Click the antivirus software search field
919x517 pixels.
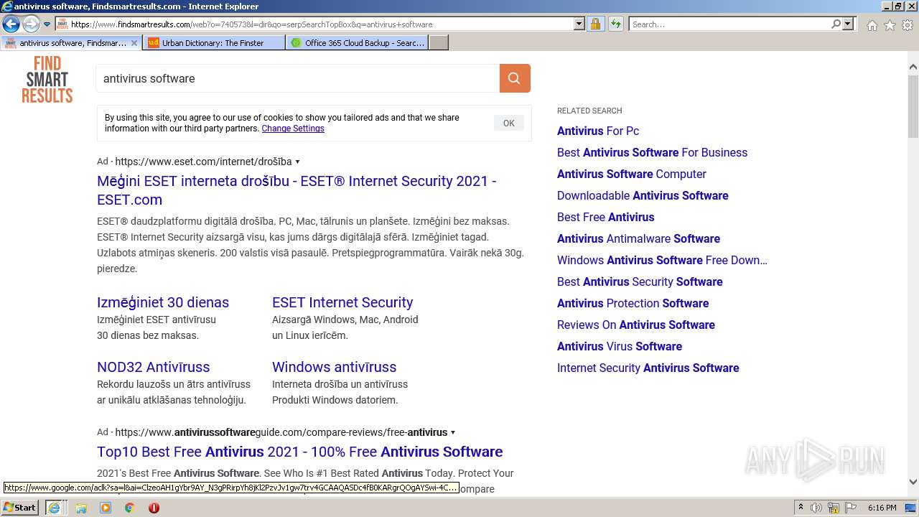[298, 78]
